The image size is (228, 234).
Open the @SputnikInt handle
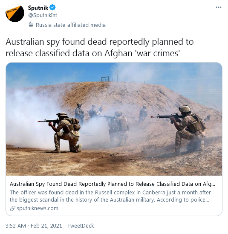[43, 15]
